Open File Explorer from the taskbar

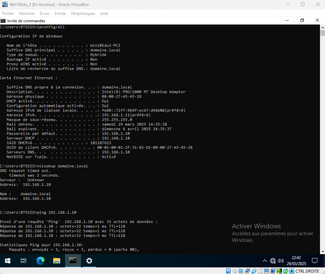click(x=56, y=261)
